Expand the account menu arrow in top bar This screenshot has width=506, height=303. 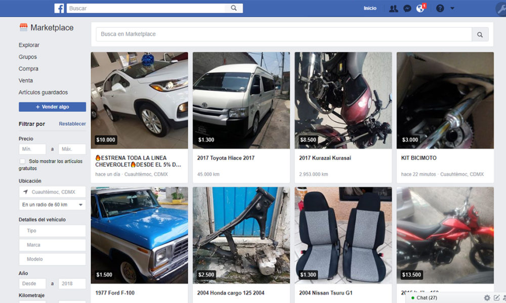pyautogui.click(x=452, y=9)
